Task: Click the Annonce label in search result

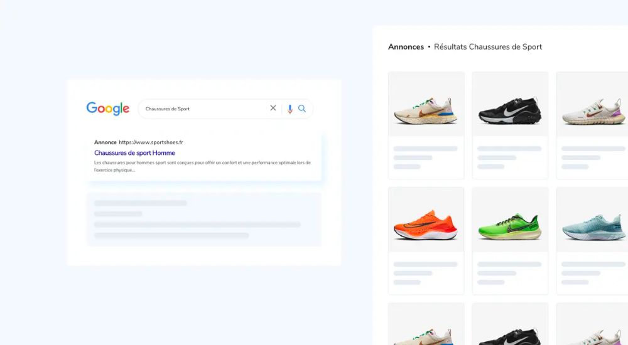Action: pyautogui.click(x=106, y=142)
